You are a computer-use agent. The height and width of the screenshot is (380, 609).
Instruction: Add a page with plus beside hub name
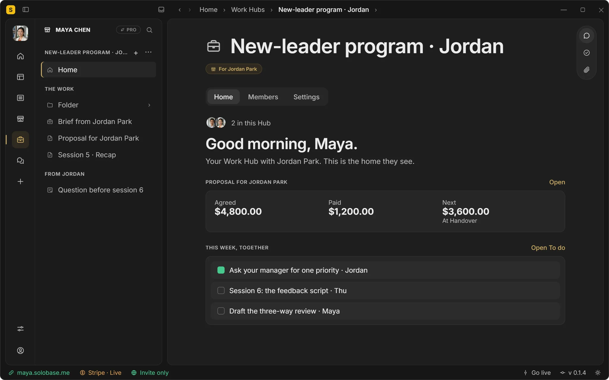pos(136,53)
